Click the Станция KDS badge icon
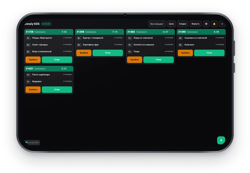The image size is (250, 173). coord(27,142)
